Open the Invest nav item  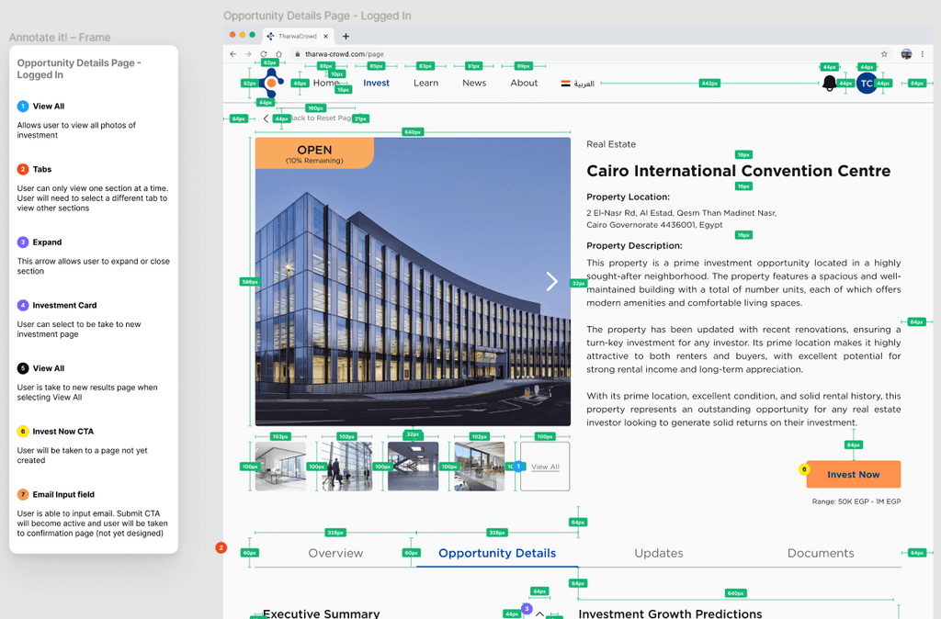[376, 83]
